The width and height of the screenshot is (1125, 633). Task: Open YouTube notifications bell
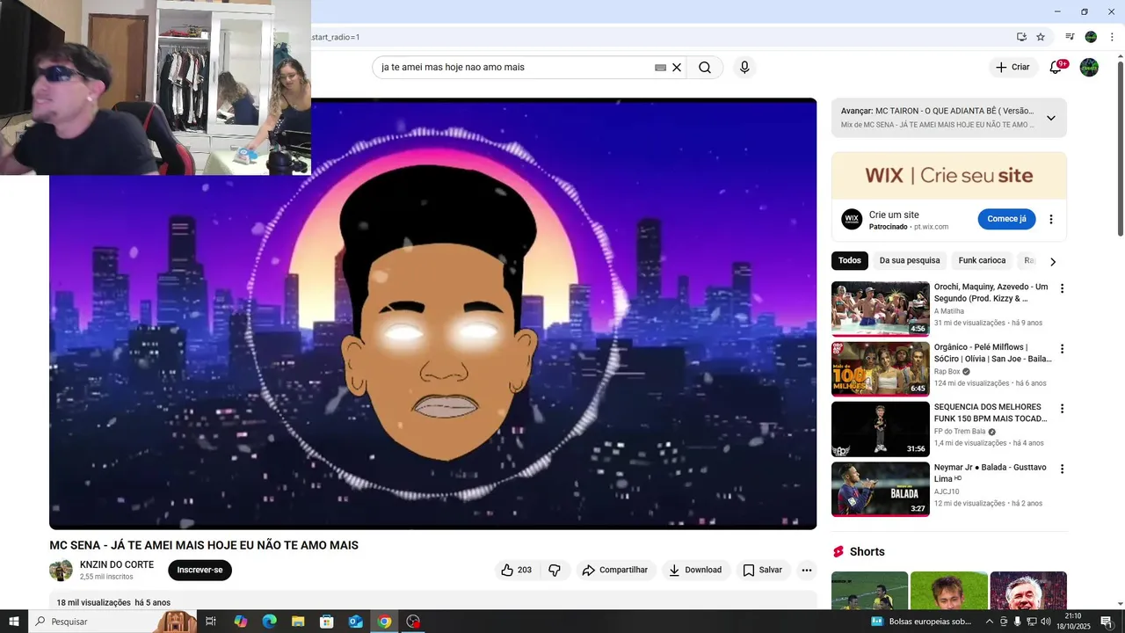point(1056,68)
